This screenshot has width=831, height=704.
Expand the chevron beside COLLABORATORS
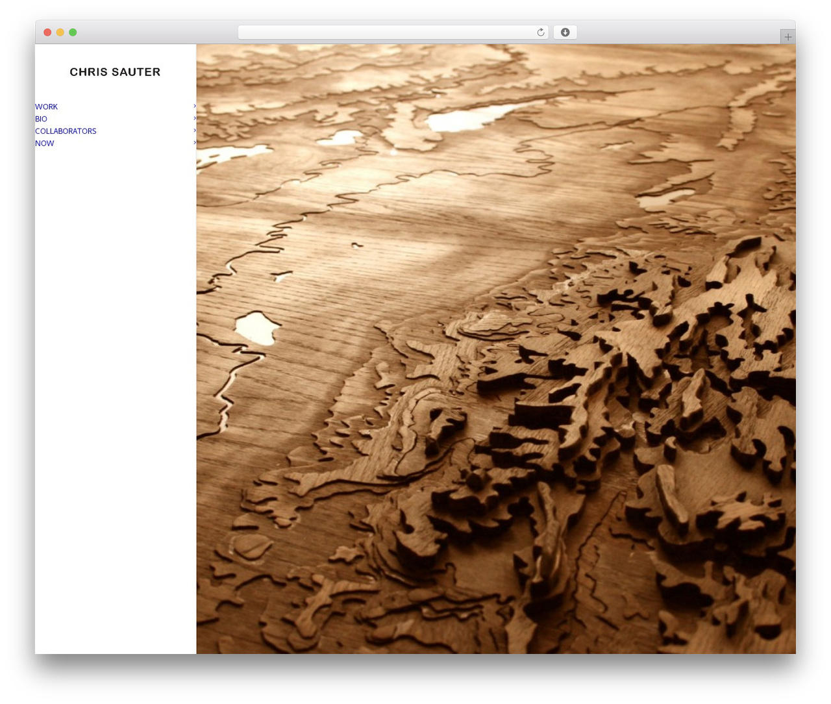tap(194, 130)
